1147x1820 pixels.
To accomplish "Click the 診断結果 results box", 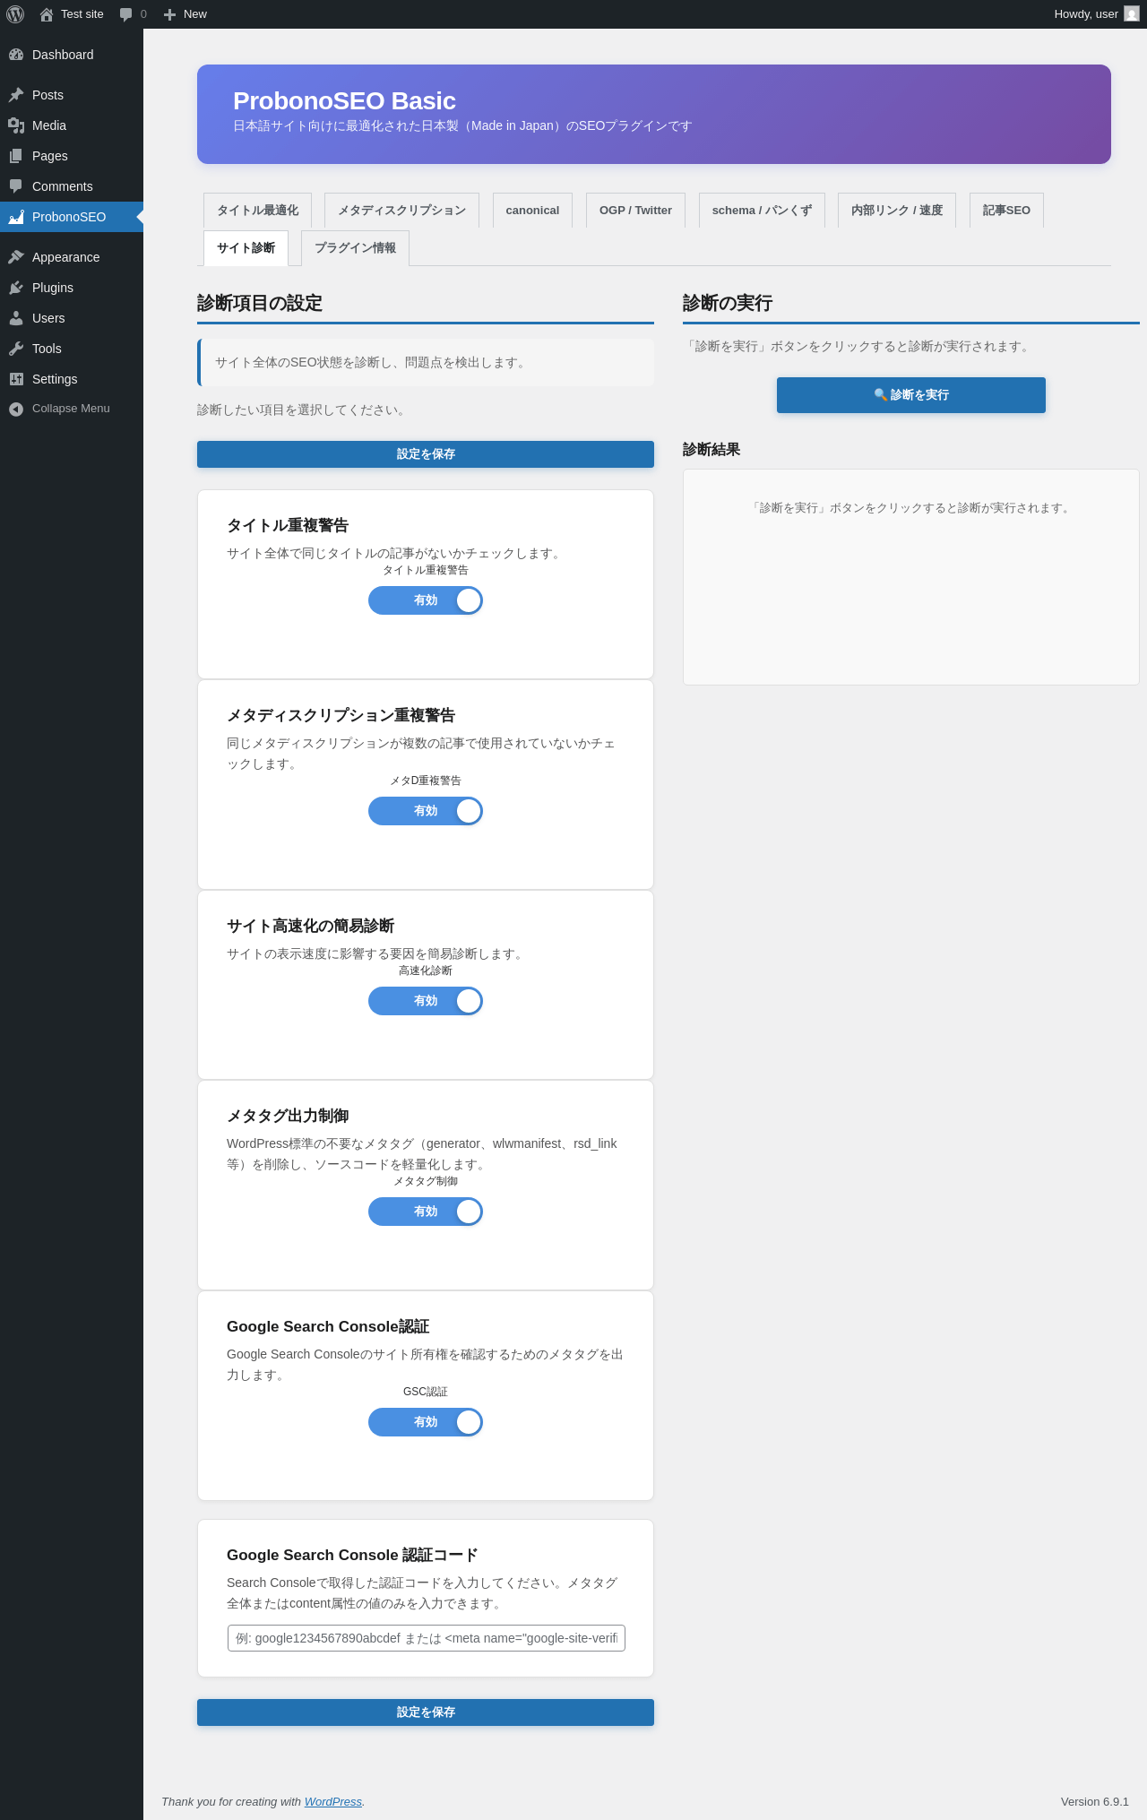I will point(911,577).
